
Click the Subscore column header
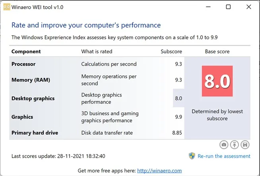point(171,51)
